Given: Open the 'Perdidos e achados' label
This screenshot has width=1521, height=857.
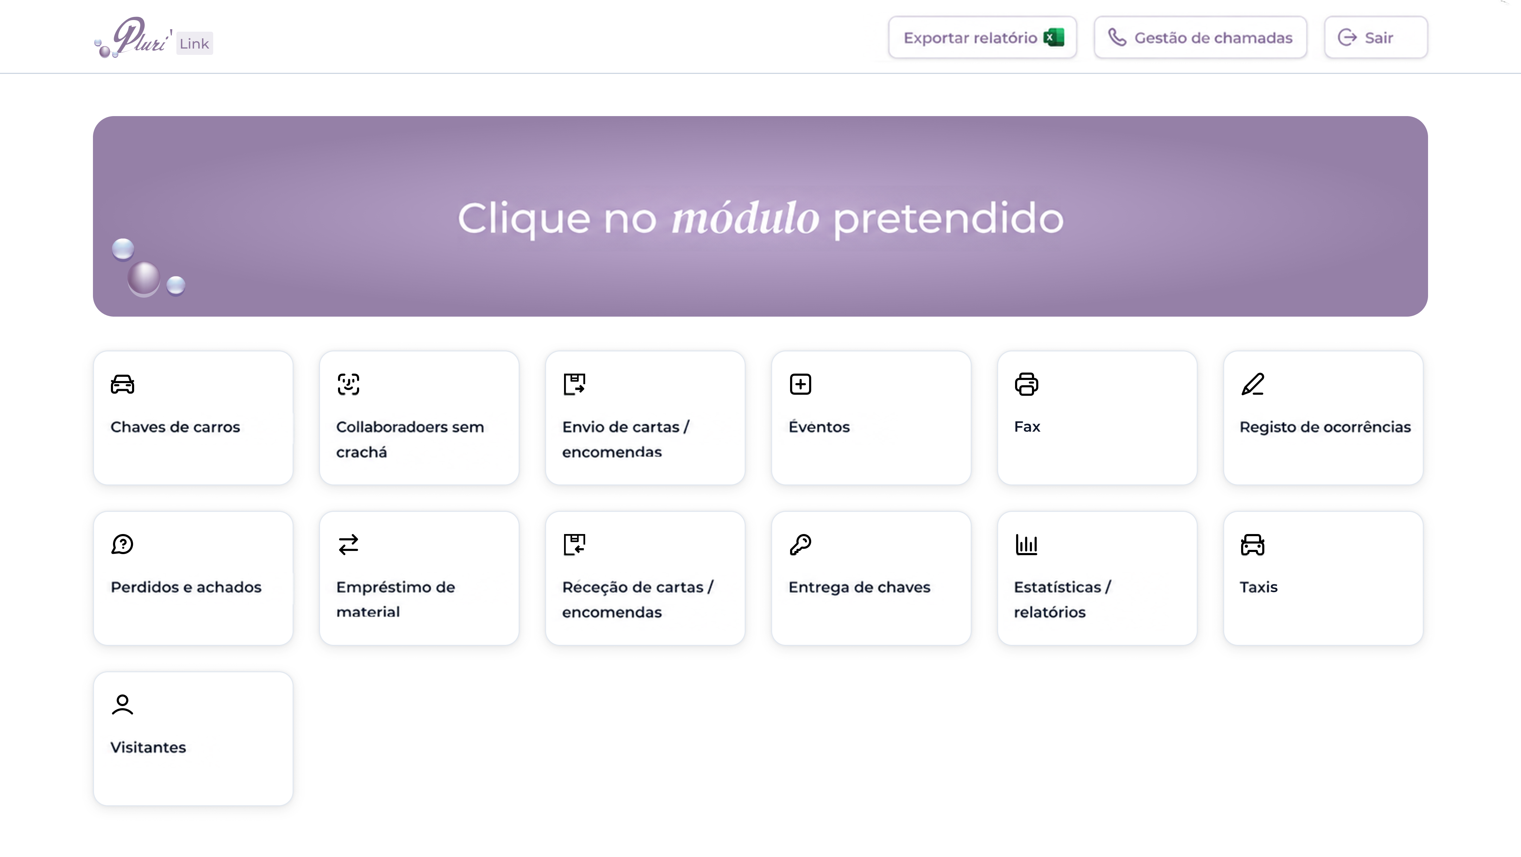Looking at the screenshot, I should point(186,588).
